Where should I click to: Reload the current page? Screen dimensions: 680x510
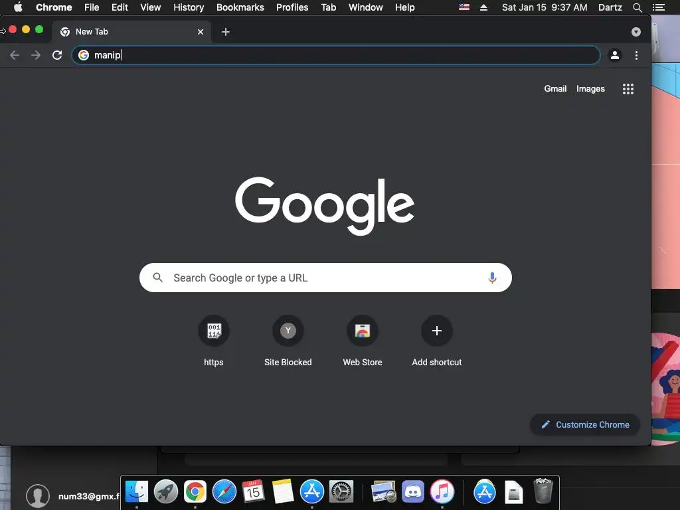[57, 55]
